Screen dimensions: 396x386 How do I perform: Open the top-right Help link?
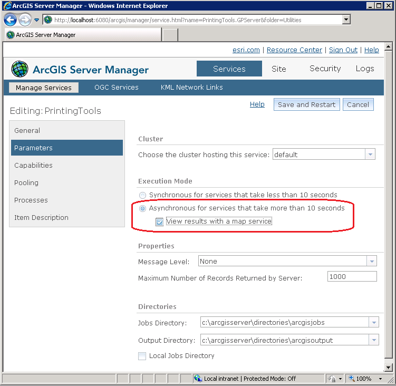click(x=372, y=50)
